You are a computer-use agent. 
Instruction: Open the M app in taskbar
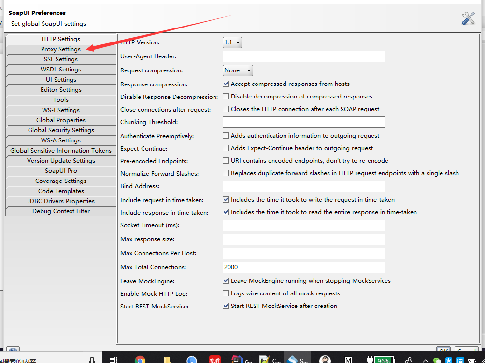[348, 360]
